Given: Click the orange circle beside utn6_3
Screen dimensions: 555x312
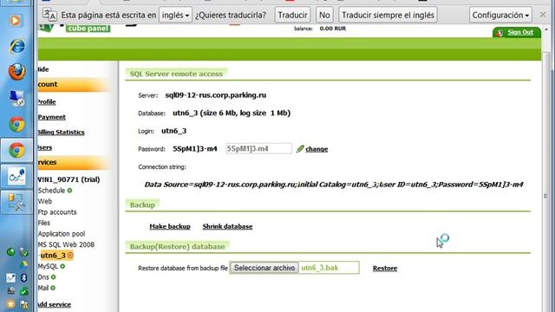Looking at the screenshot, I should point(70,255).
